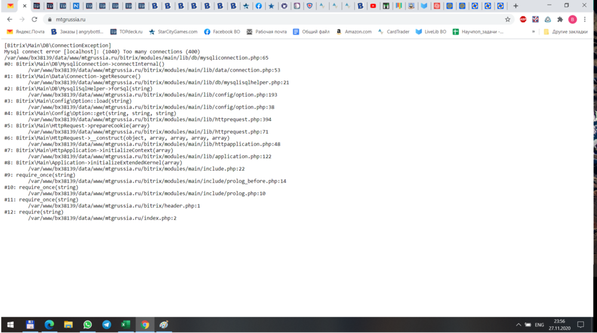View site info via the lock icon

point(50,20)
